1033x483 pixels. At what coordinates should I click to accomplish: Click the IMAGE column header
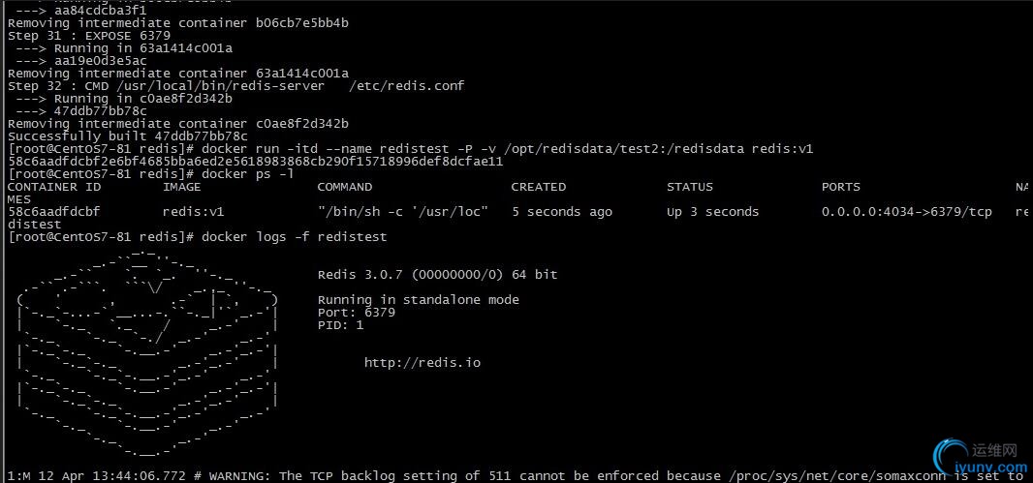point(182,187)
